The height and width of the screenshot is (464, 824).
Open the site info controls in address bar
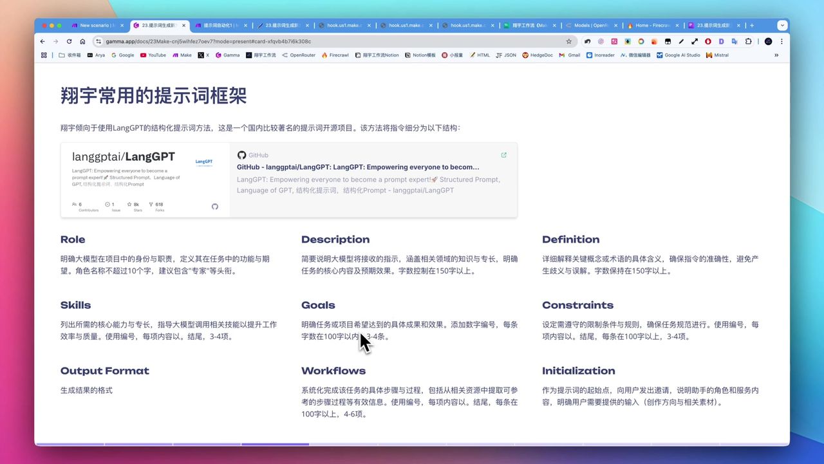(97, 41)
